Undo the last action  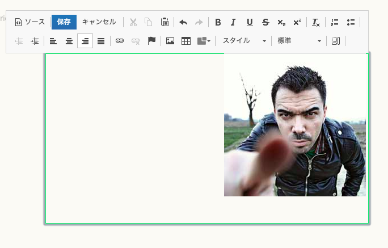coord(183,22)
